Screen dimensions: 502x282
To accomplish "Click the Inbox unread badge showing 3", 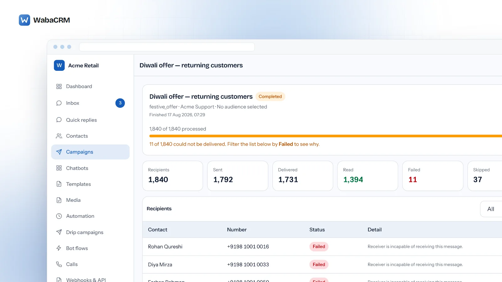I will [120, 103].
